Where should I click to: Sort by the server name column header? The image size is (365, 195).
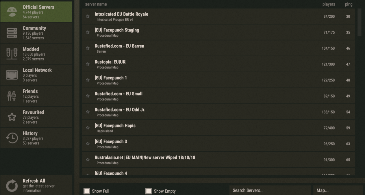(x=96, y=4)
